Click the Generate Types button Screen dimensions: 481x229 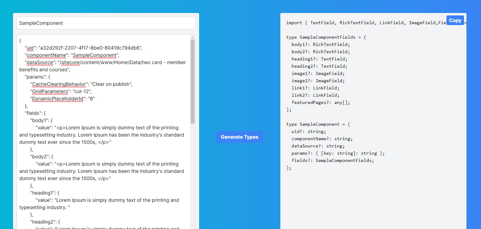click(x=239, y=137)
